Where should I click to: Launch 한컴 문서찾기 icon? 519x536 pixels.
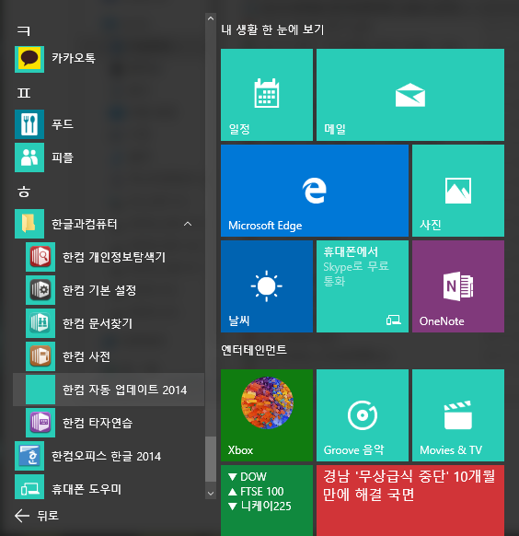[x=40, y=323]
